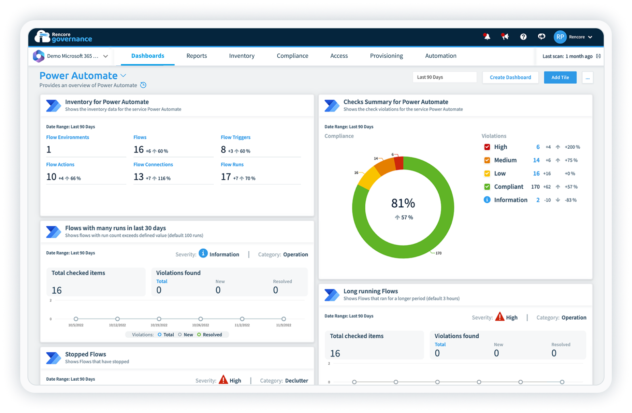
Task: Switch to the Automation tab
Action: 441,56
